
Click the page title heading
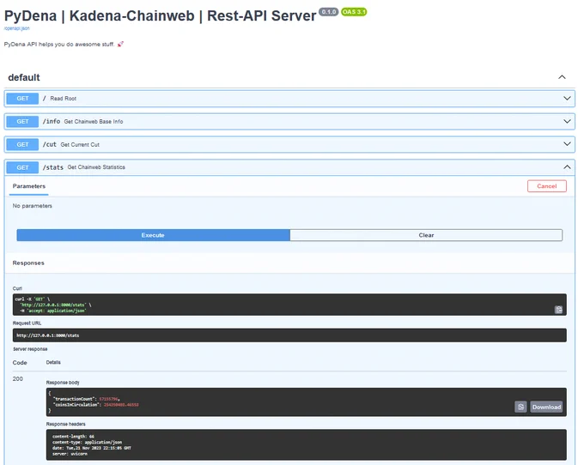(x=160, y=15)
